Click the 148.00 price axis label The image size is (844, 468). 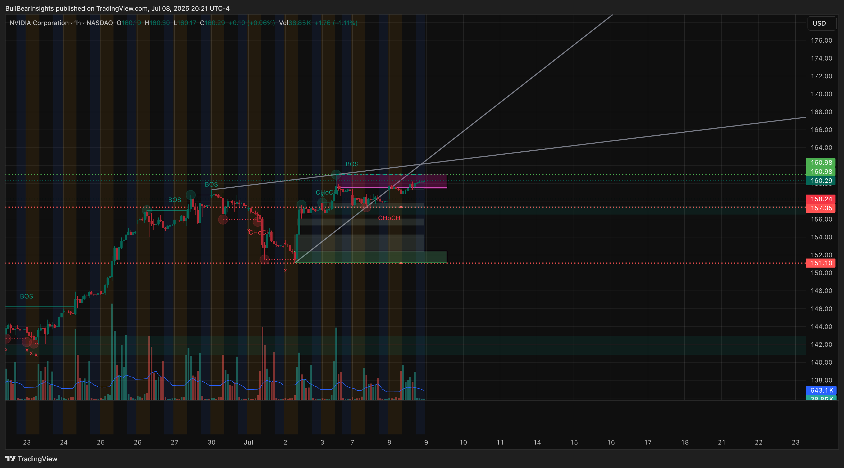(821, 291)
